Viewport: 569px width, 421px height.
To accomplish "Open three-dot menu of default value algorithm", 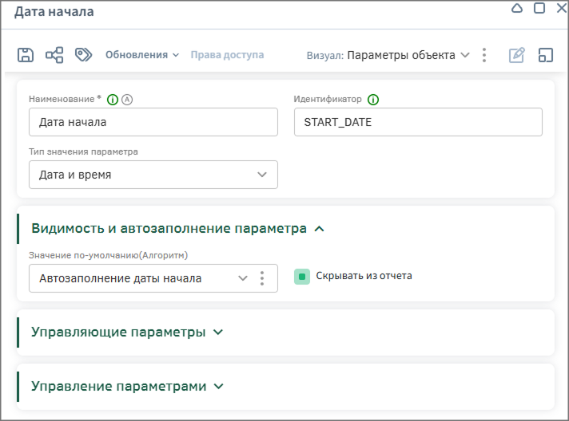I will point(261,278).
